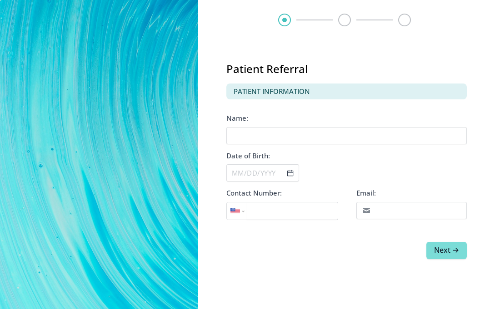
Task: Go to next page with Next button
Action: 446,250
